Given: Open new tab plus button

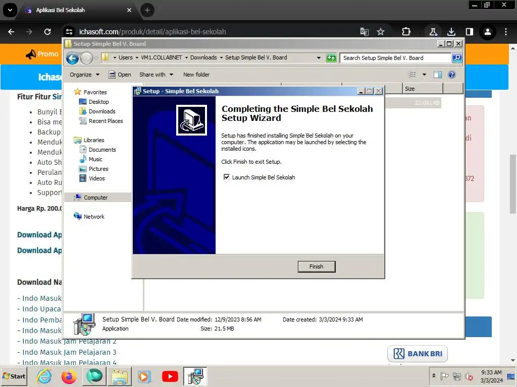Looking at the screenshot, I should click(x=147, y=10).
